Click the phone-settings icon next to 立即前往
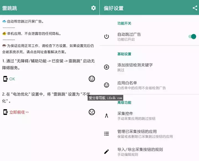This screenshot has height=161, width=199. coord(5,112)
